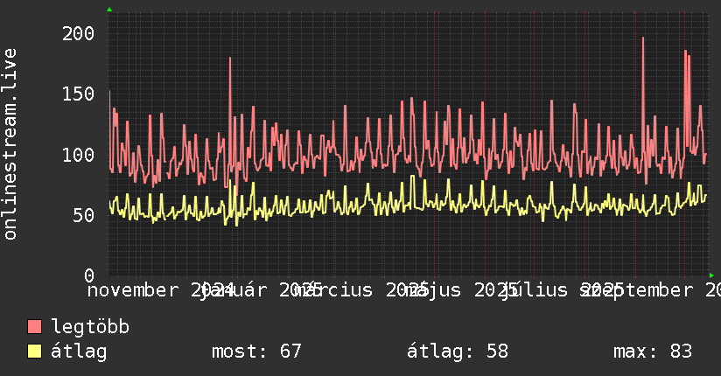The height and width of the screenshot is (376, 721).
Task: Click the y-axis label 200
Action: (x=78, y=33)
